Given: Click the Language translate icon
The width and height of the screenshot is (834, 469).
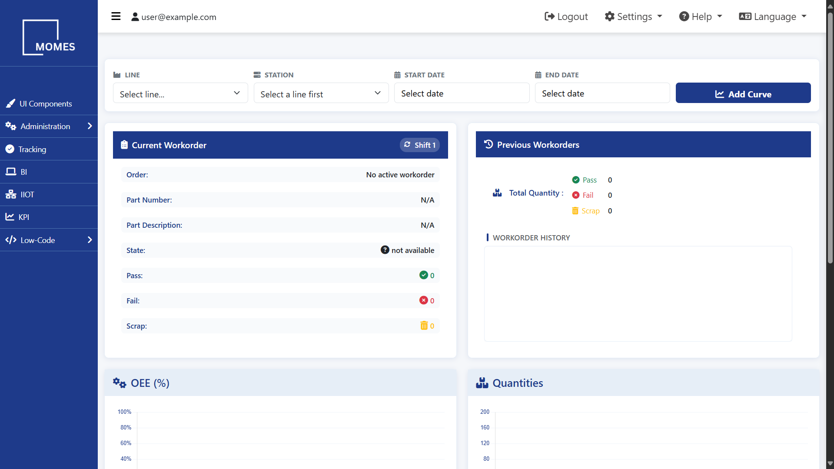Looking at the screenshot, I should [x=745, y=17].
